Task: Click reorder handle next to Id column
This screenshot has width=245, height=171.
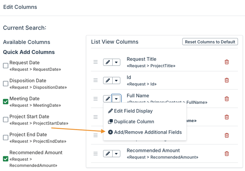Action: 95,80
